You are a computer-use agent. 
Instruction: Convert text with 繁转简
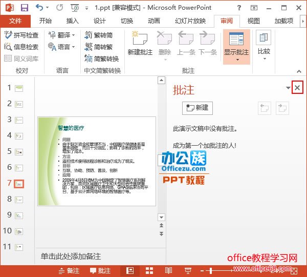[x=99, y=35]
